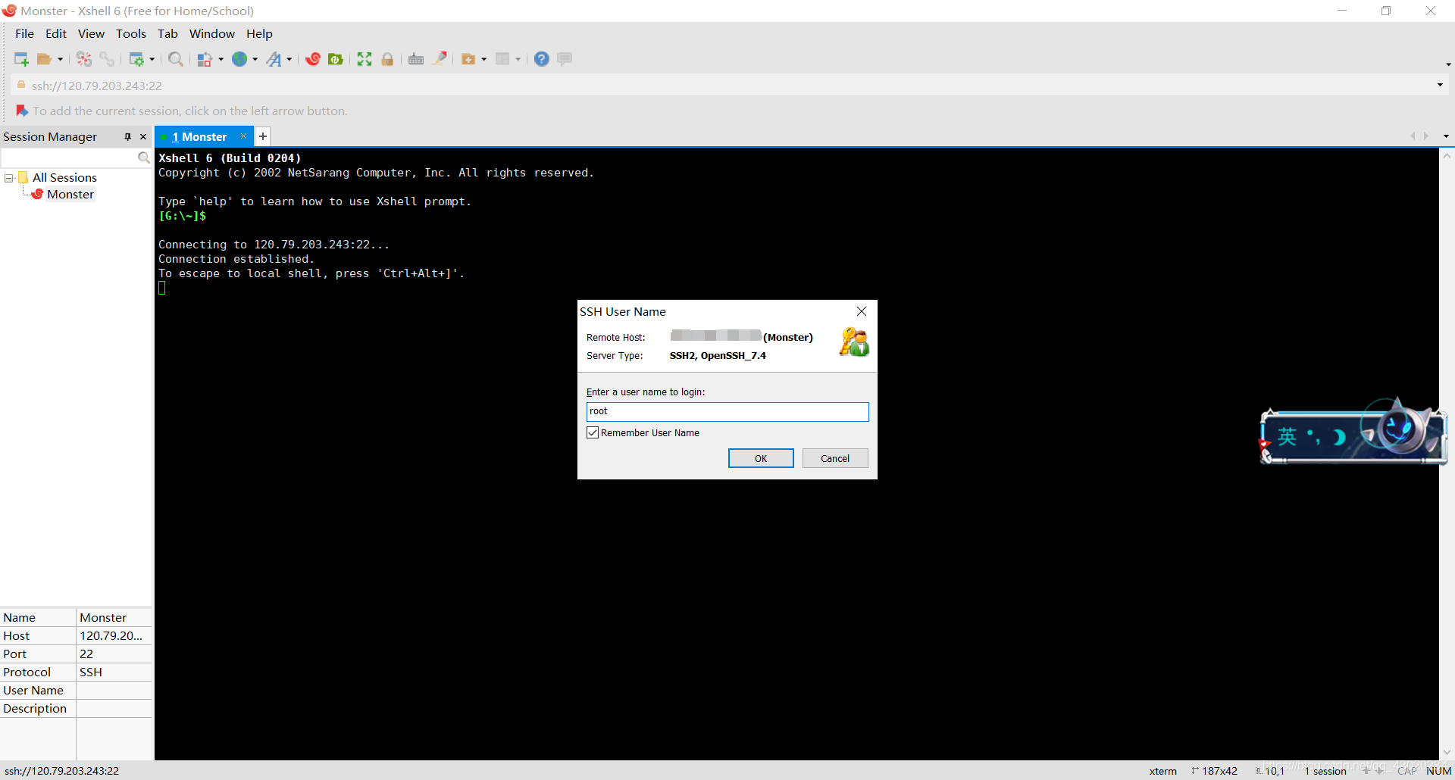
Task: Click the Reconnect chain-link icon
Action: (x=107, y=59)
